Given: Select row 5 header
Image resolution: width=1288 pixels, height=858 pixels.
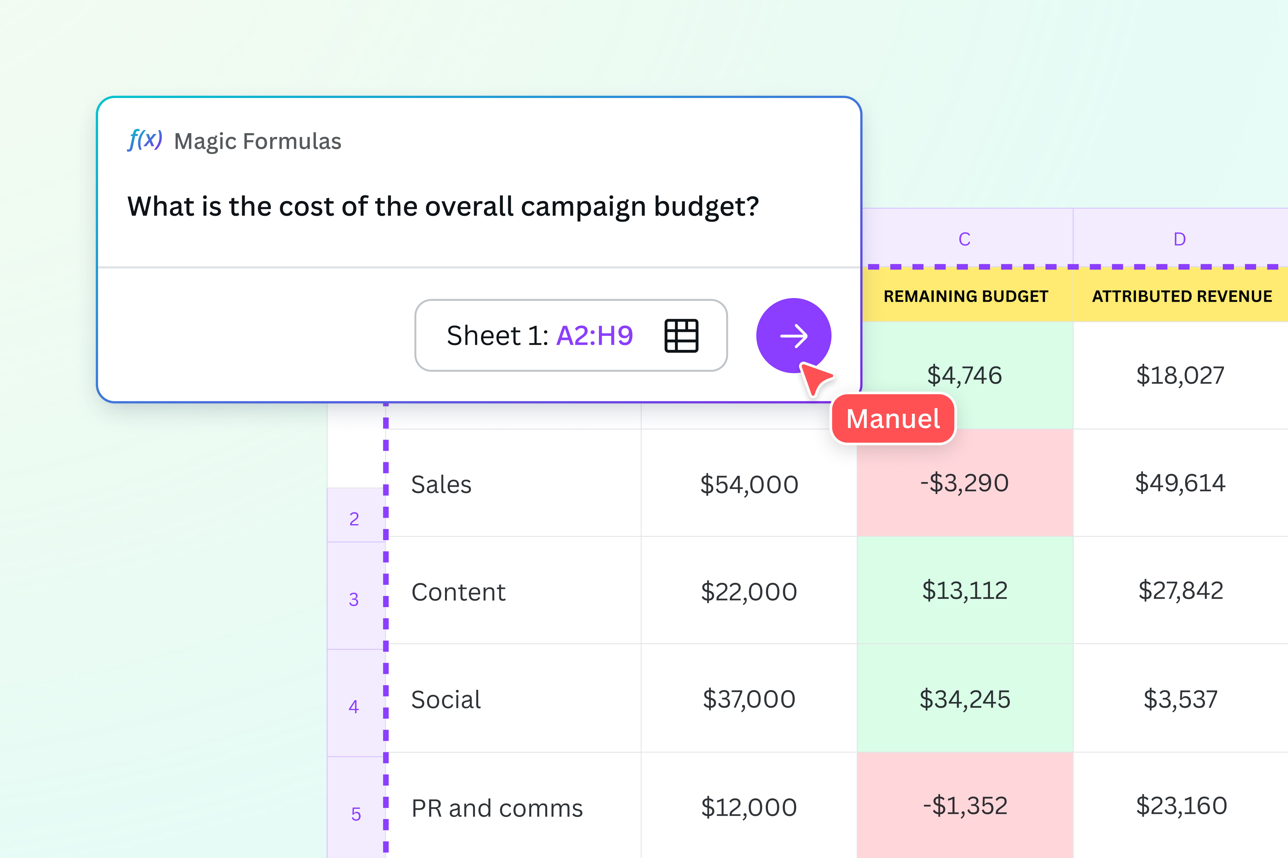Looking at the screenshot, I should coord(356,814).
